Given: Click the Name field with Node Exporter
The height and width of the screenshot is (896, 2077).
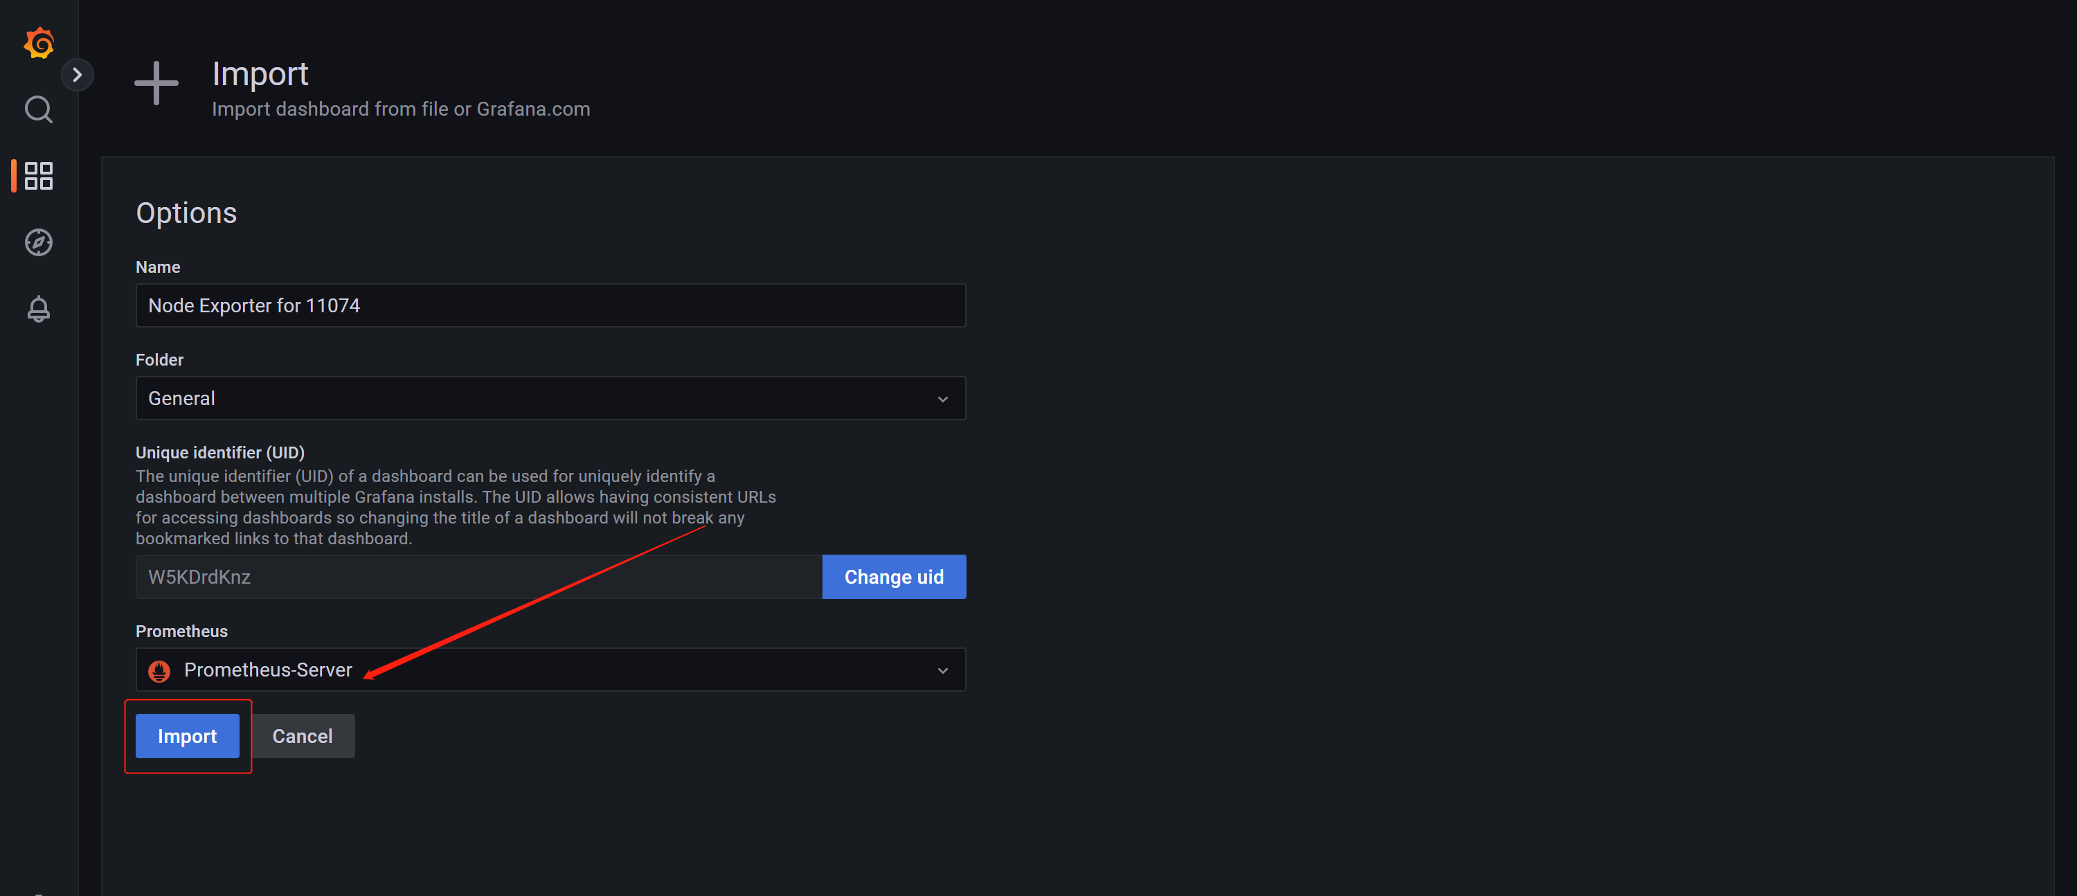Looking at the screenshot, I should click(x=550, y=305).
